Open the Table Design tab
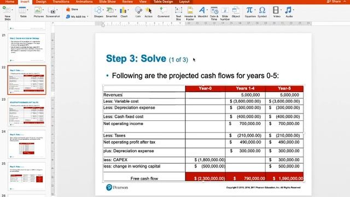Screen dimensions: 350x197 tap(163, 2)
